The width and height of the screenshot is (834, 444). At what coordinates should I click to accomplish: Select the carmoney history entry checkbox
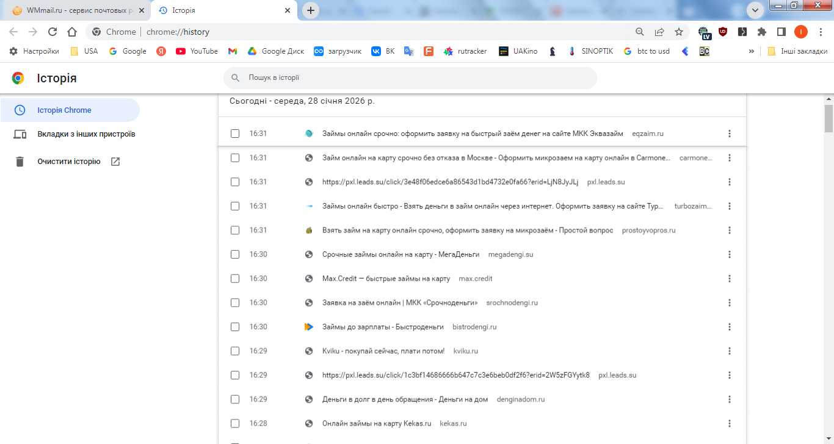click(235, 158)
